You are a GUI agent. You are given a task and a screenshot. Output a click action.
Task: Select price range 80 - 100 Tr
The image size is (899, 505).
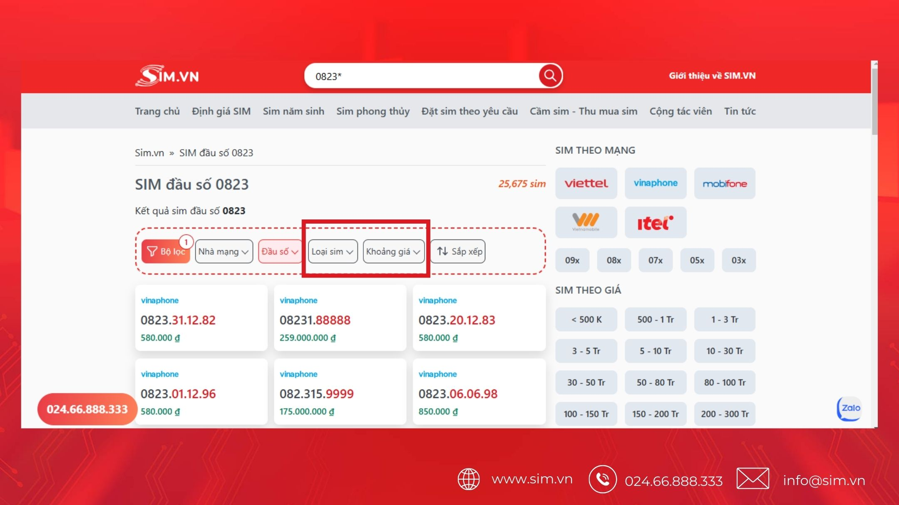[x=725, y=382]
